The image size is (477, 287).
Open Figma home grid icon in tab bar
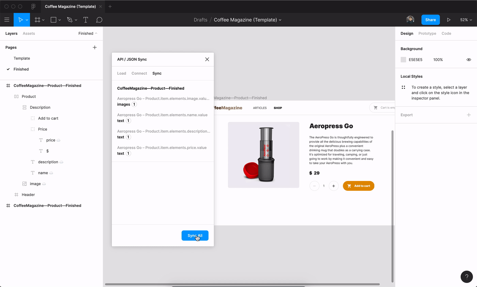33,6
